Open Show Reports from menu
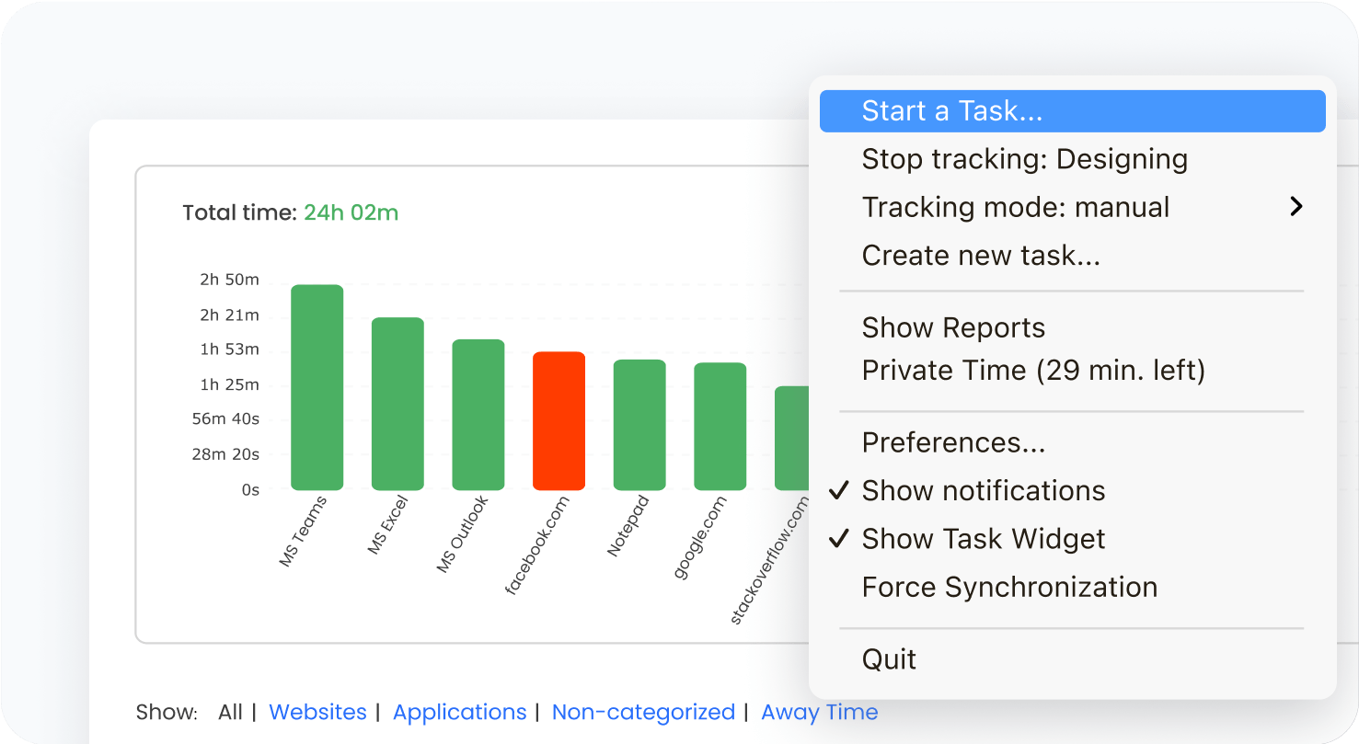1359x744 pixels. click(x=953, y=328)
